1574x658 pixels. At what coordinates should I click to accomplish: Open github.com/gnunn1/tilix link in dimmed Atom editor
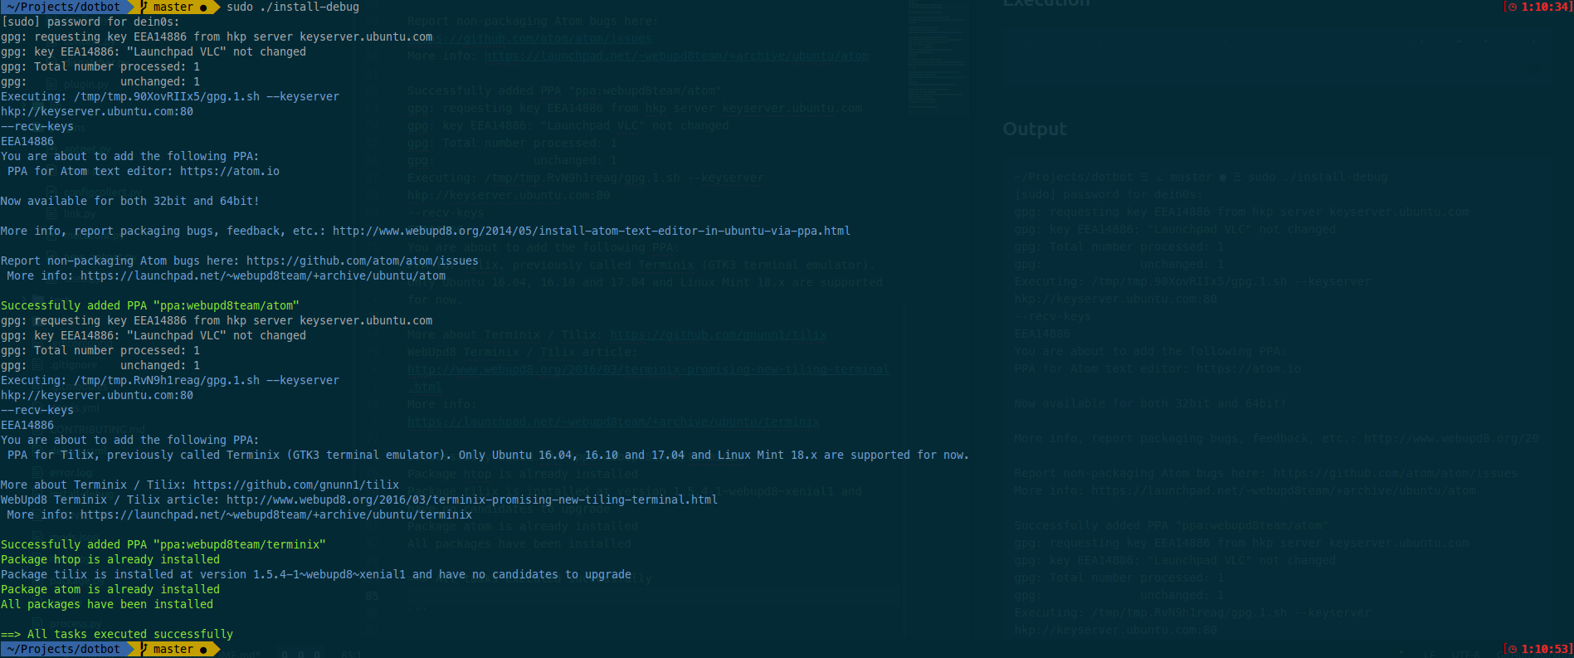pos(719,335)
